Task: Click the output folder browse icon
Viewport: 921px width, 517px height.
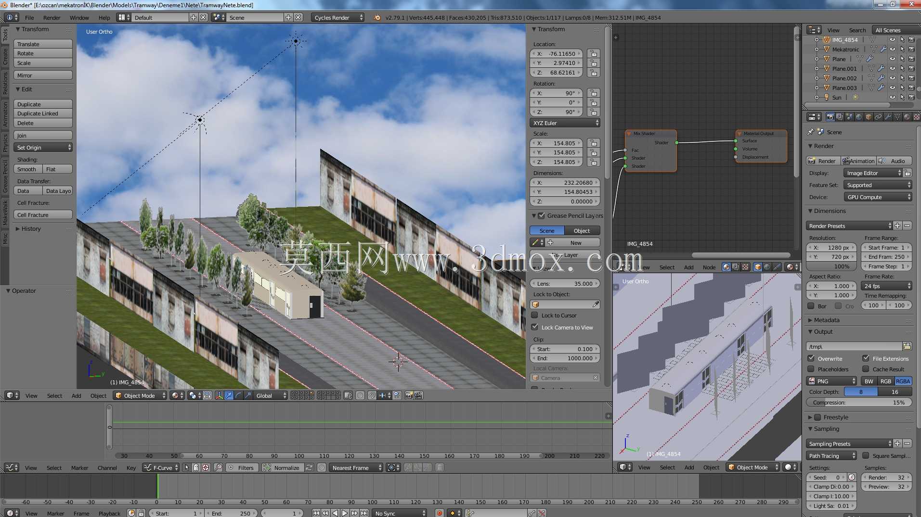Action: coord(907,346)
